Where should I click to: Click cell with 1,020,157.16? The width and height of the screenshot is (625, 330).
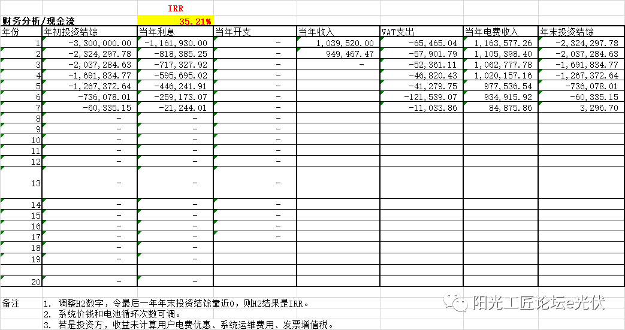pyautogui.click(x=500, y=75)
